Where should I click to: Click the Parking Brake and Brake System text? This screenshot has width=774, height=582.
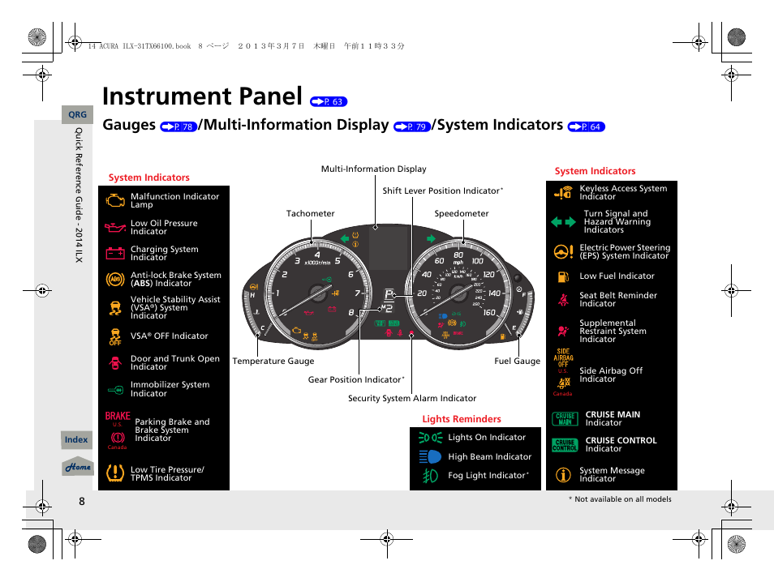[x=172, y=430]
